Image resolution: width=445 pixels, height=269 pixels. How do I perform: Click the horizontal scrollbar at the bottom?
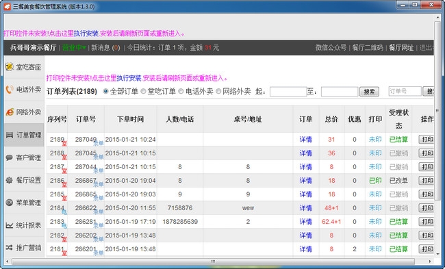point(213,261)
